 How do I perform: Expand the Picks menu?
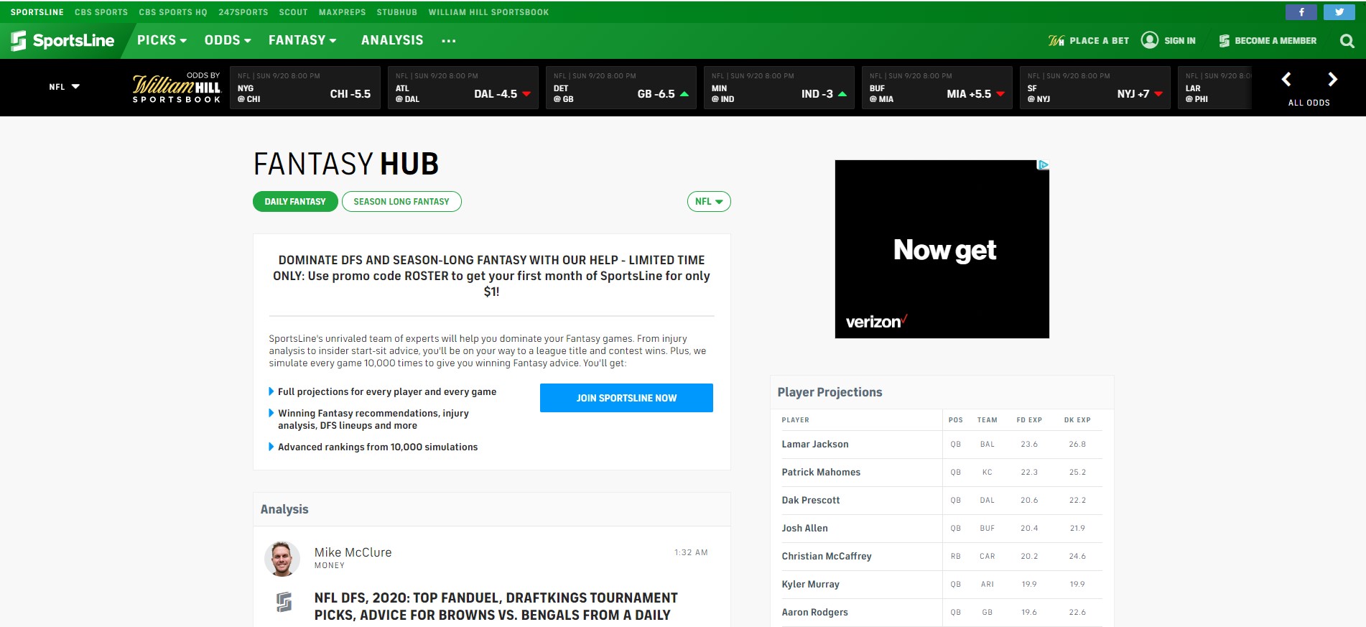tap(162, 40)
